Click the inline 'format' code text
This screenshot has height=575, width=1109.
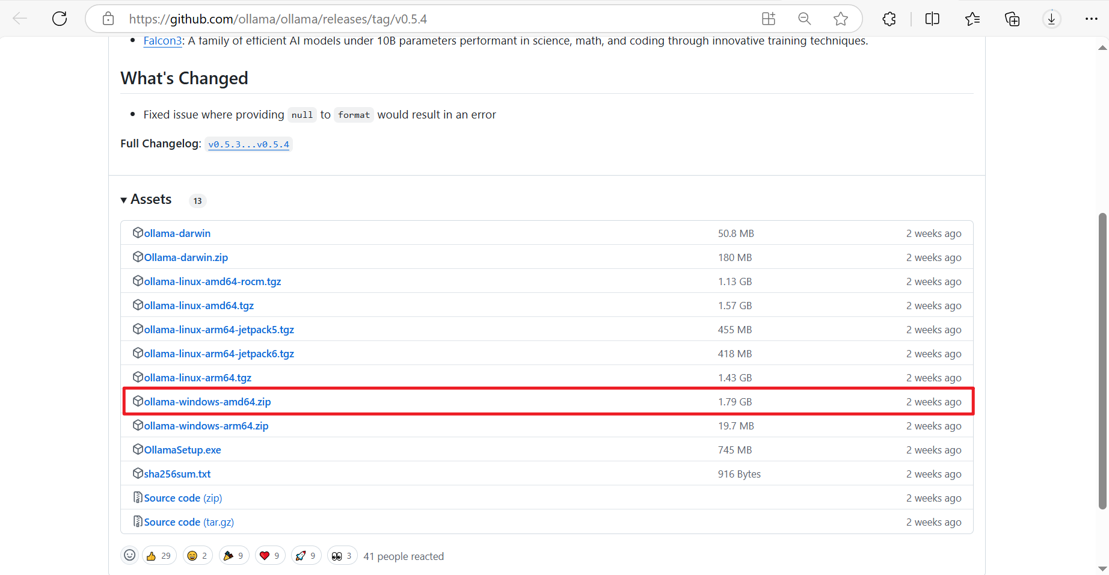(x=354, y=115)
